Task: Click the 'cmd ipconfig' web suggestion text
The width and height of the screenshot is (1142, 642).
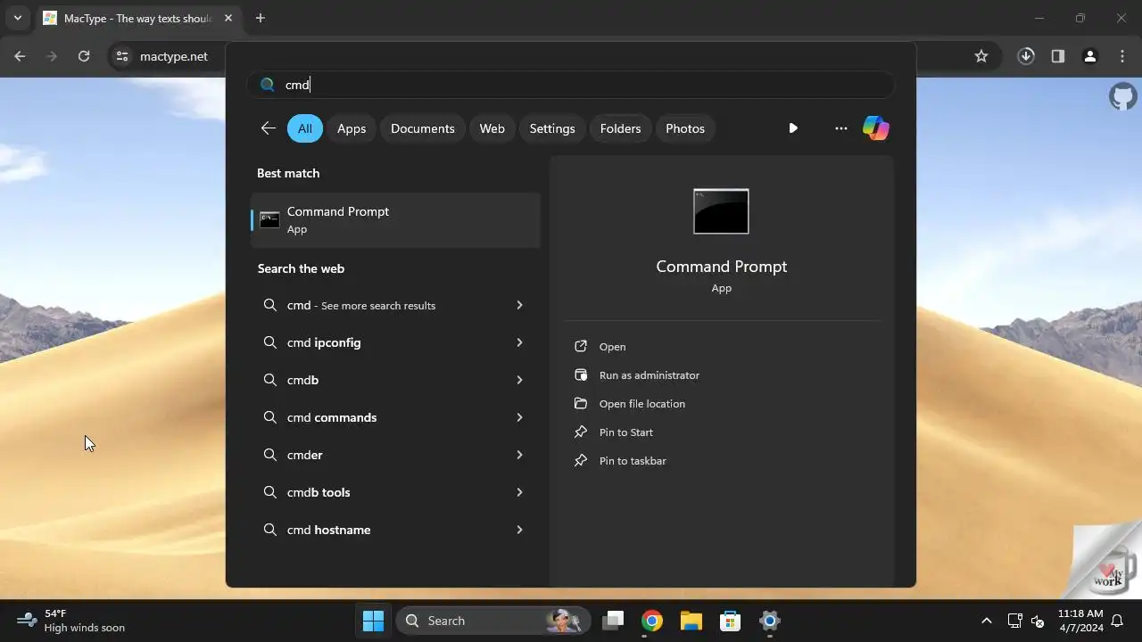Action: [x=324, y=342]
